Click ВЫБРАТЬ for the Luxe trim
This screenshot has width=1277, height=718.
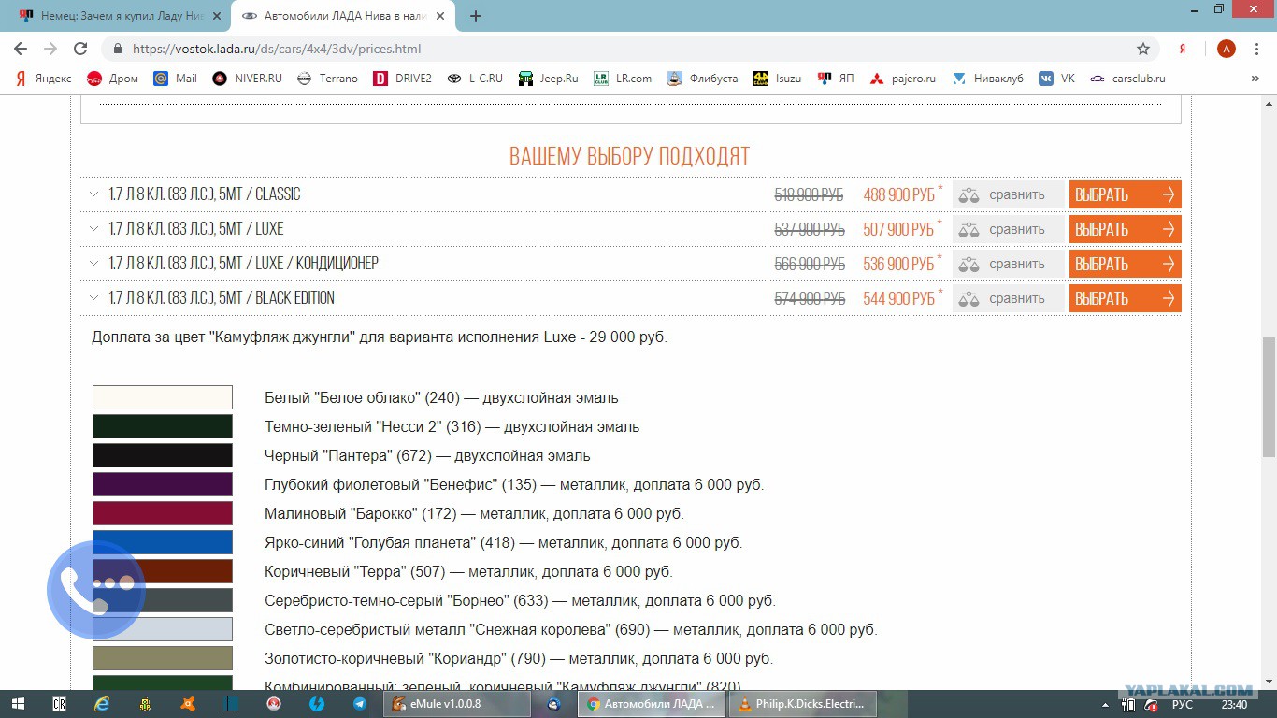(x=1126, y=229)
